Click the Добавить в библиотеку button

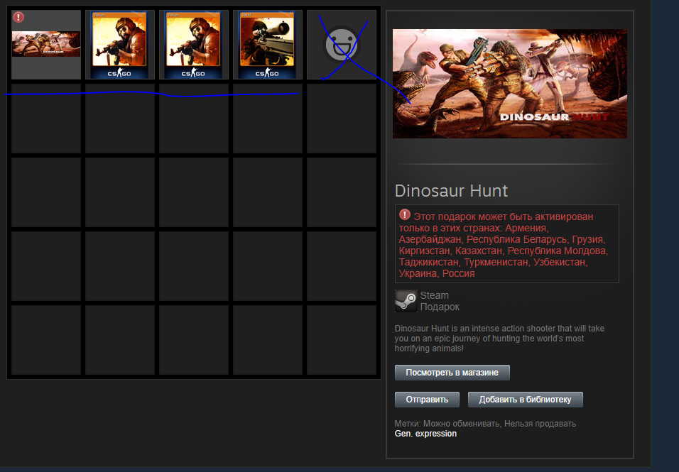(x=526, y=400)
